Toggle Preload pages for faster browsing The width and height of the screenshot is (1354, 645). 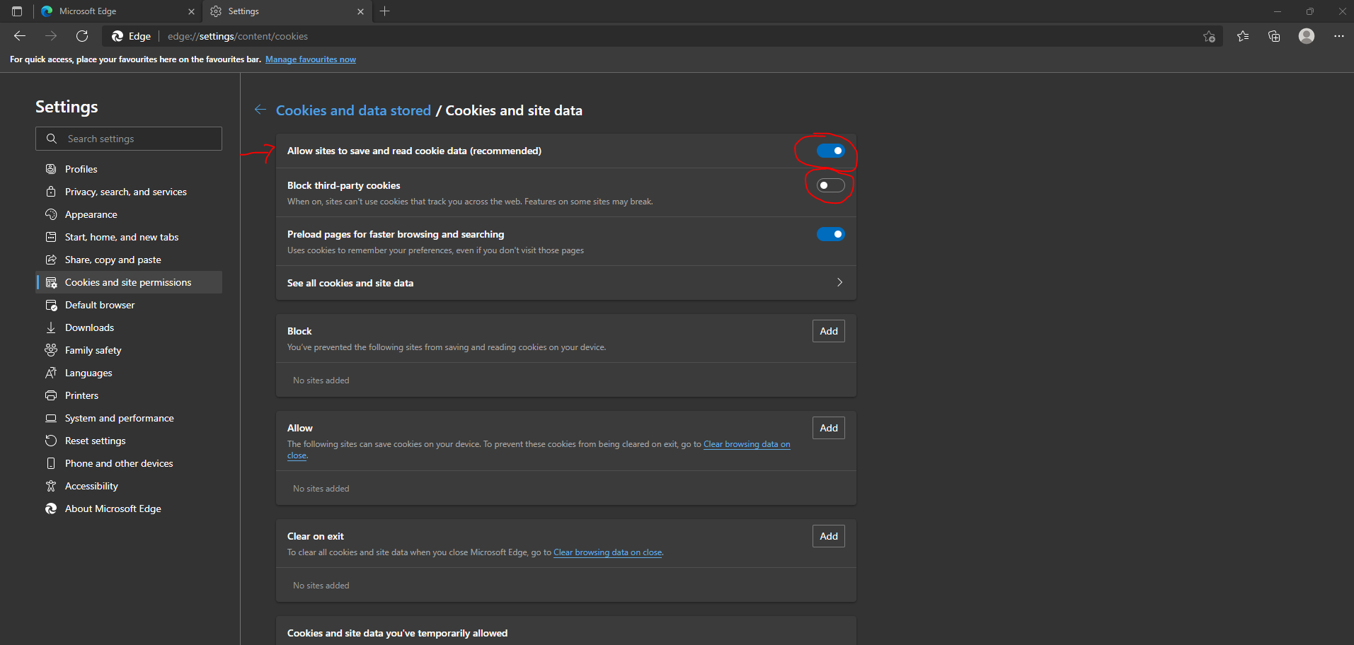point(830,234)
